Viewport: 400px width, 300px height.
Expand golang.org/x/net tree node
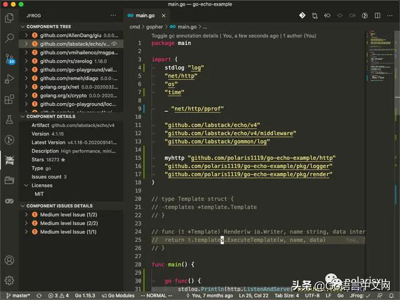pos(26,87)
